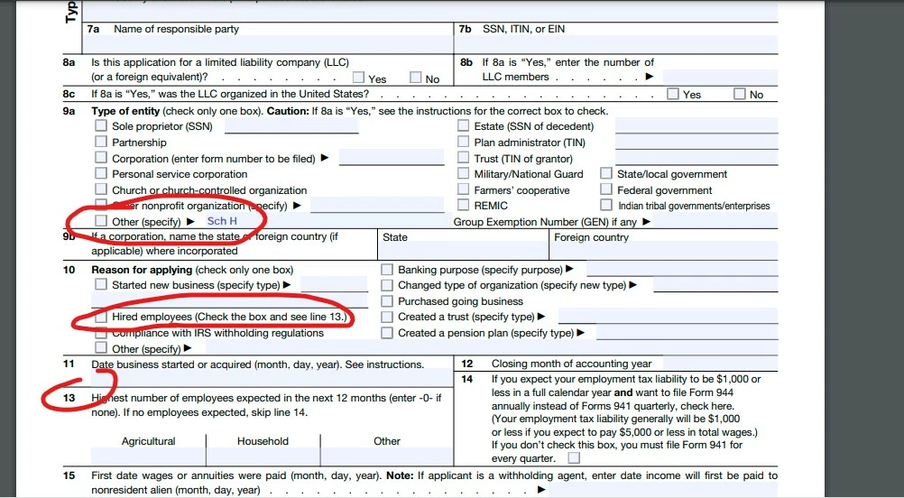Click the Trust TIN of grantor field
The image size is (904, 498).
coord(696,157)
